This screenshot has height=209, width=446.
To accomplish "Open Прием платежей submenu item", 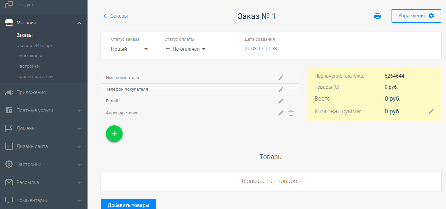I will (x=34, y=76).
